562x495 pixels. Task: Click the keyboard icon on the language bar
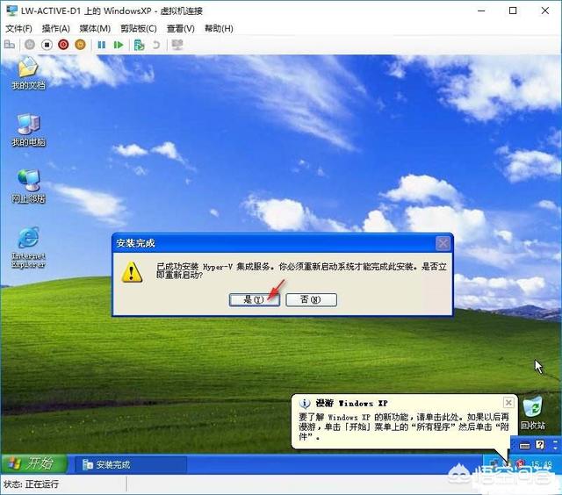click(x=524, y=446)
